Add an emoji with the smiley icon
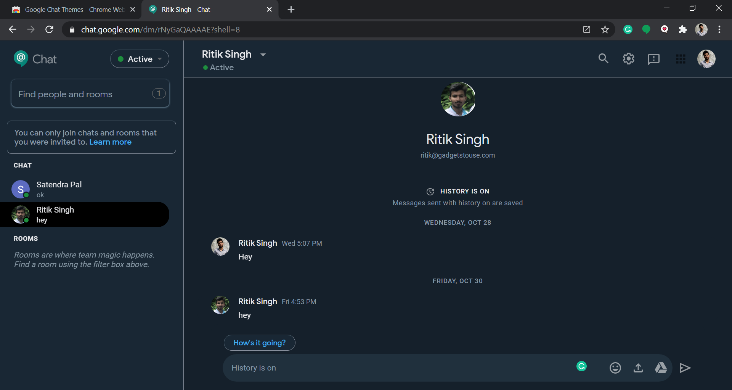The image size is (732, 390). [615, 368]
